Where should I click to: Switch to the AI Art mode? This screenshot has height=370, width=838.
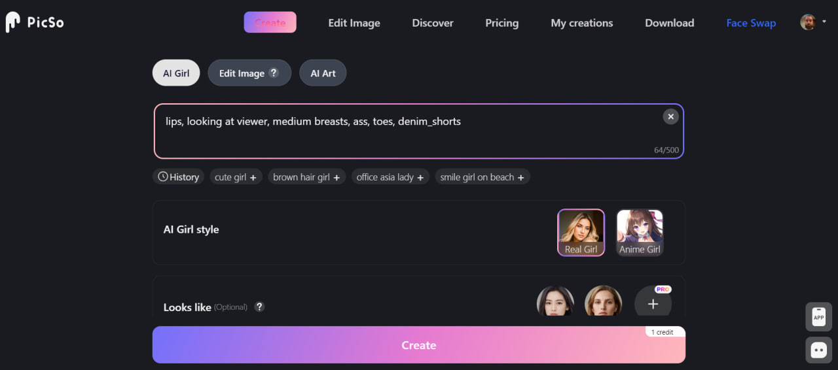tap(323, 73)
